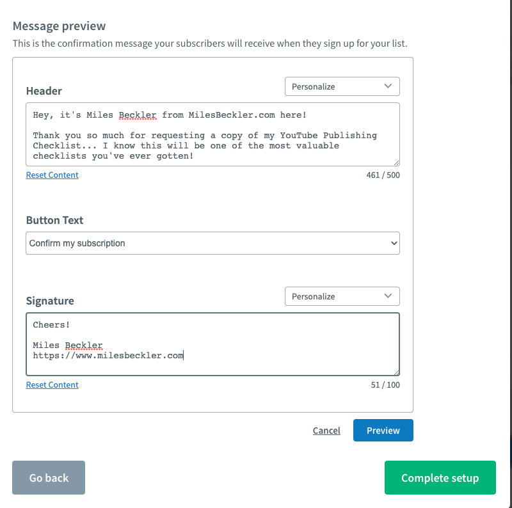Click the Button Text field label

pyautogui.click(x=54, y=220)
